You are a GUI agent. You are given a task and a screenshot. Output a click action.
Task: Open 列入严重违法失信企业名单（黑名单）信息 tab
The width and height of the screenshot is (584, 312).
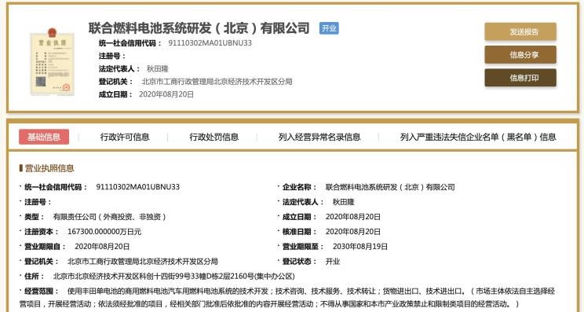pos(478,137)
